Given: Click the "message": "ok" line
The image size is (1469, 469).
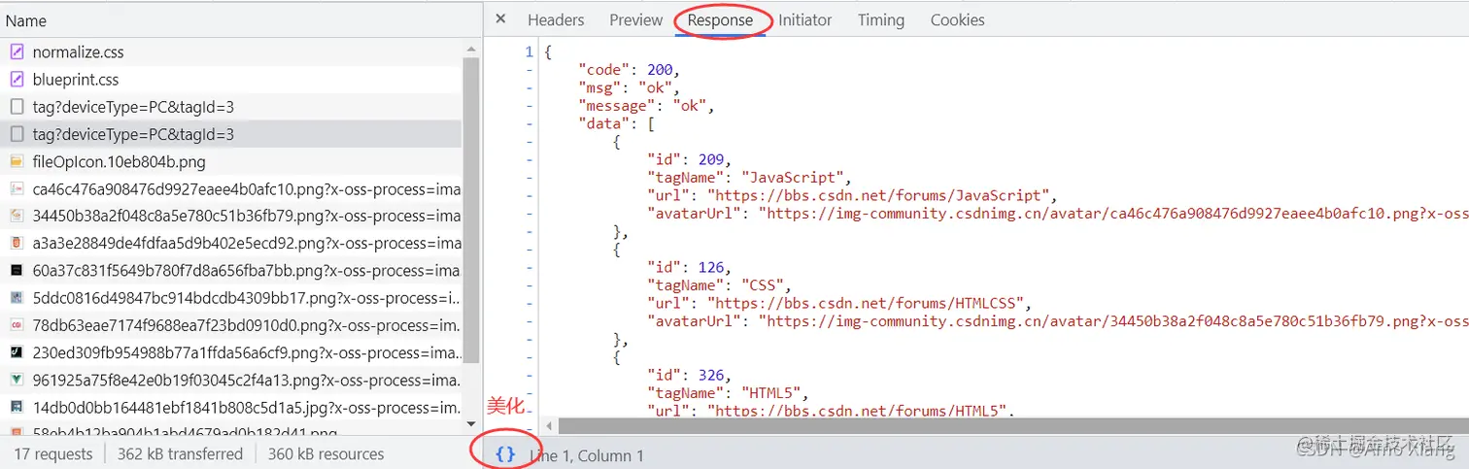Looking at the screenshot, I should (x=646, y=105).
